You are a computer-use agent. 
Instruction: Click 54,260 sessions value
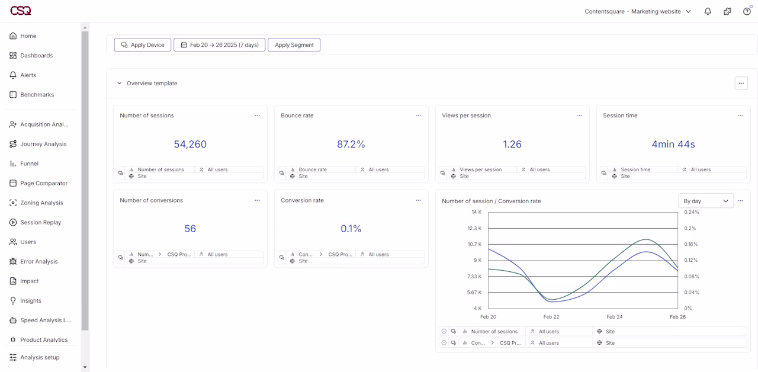(190, 144)
